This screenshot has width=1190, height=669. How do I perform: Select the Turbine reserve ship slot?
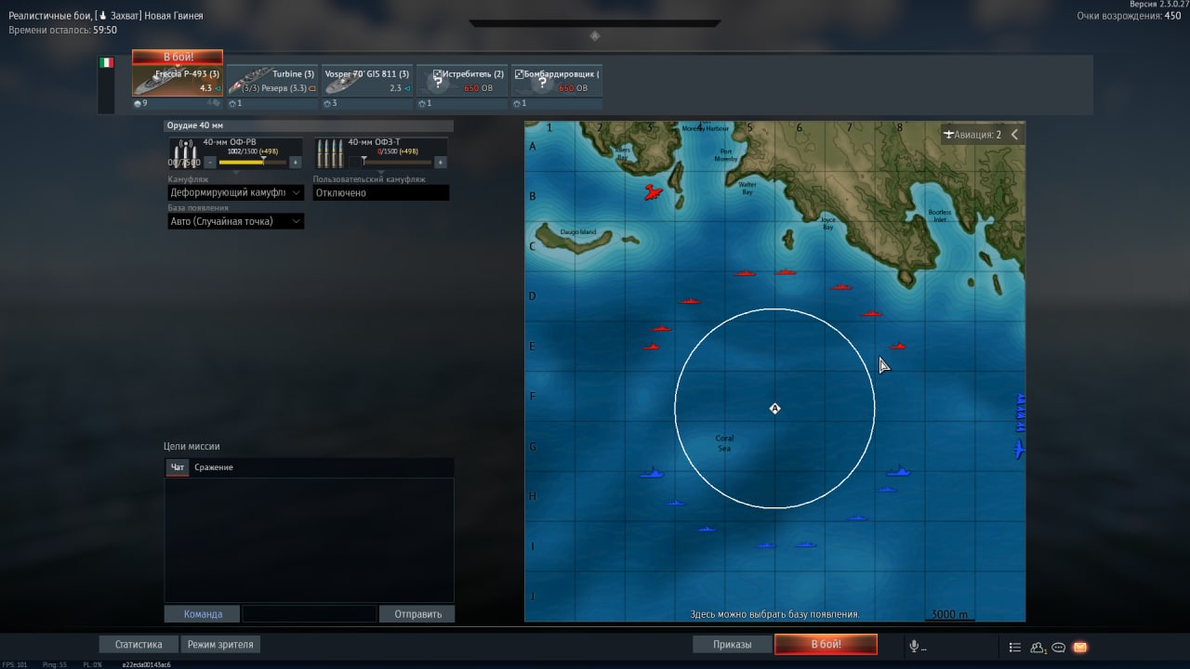coord(272,81)
